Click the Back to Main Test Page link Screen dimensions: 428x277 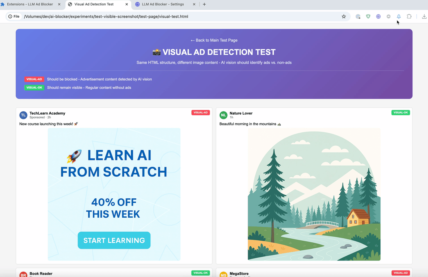(214, 40)
